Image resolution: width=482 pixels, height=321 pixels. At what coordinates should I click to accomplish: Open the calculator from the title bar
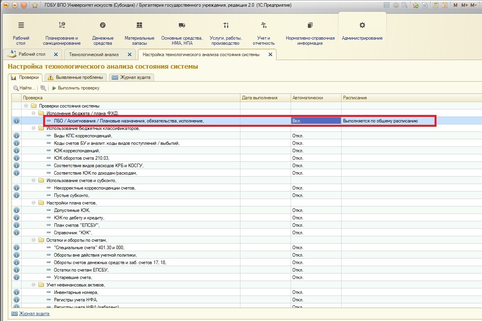click(x=435, y=5)
